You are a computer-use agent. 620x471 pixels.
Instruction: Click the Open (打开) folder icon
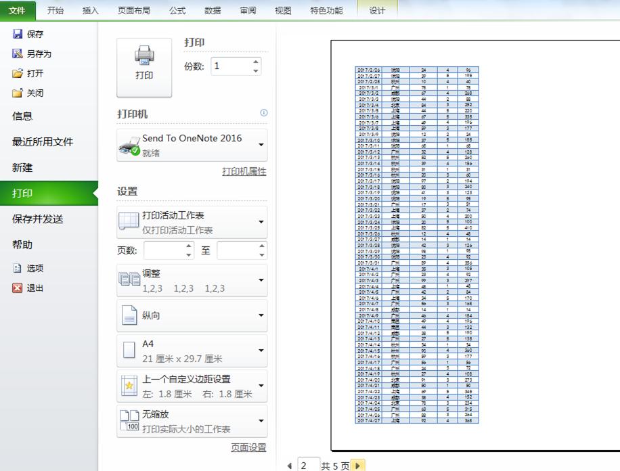tap(16, 73)
